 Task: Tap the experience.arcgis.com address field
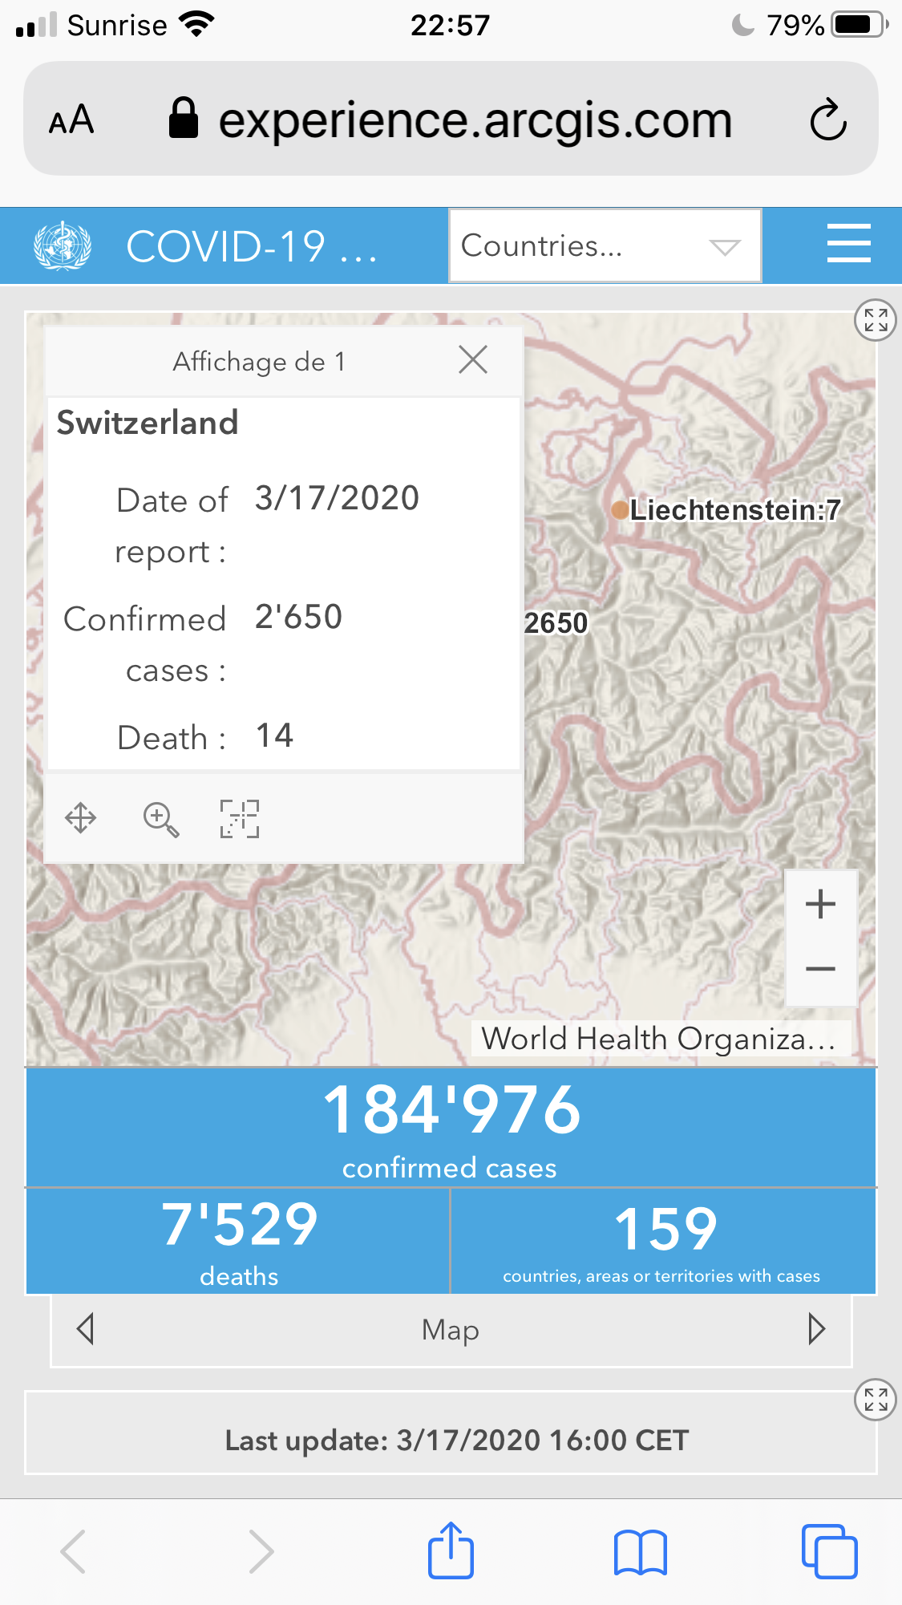475,120
